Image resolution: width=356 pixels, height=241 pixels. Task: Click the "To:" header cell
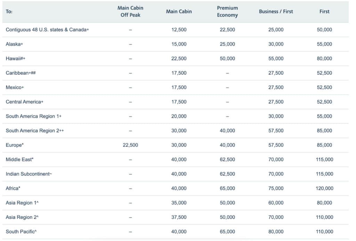pos(9,11)
